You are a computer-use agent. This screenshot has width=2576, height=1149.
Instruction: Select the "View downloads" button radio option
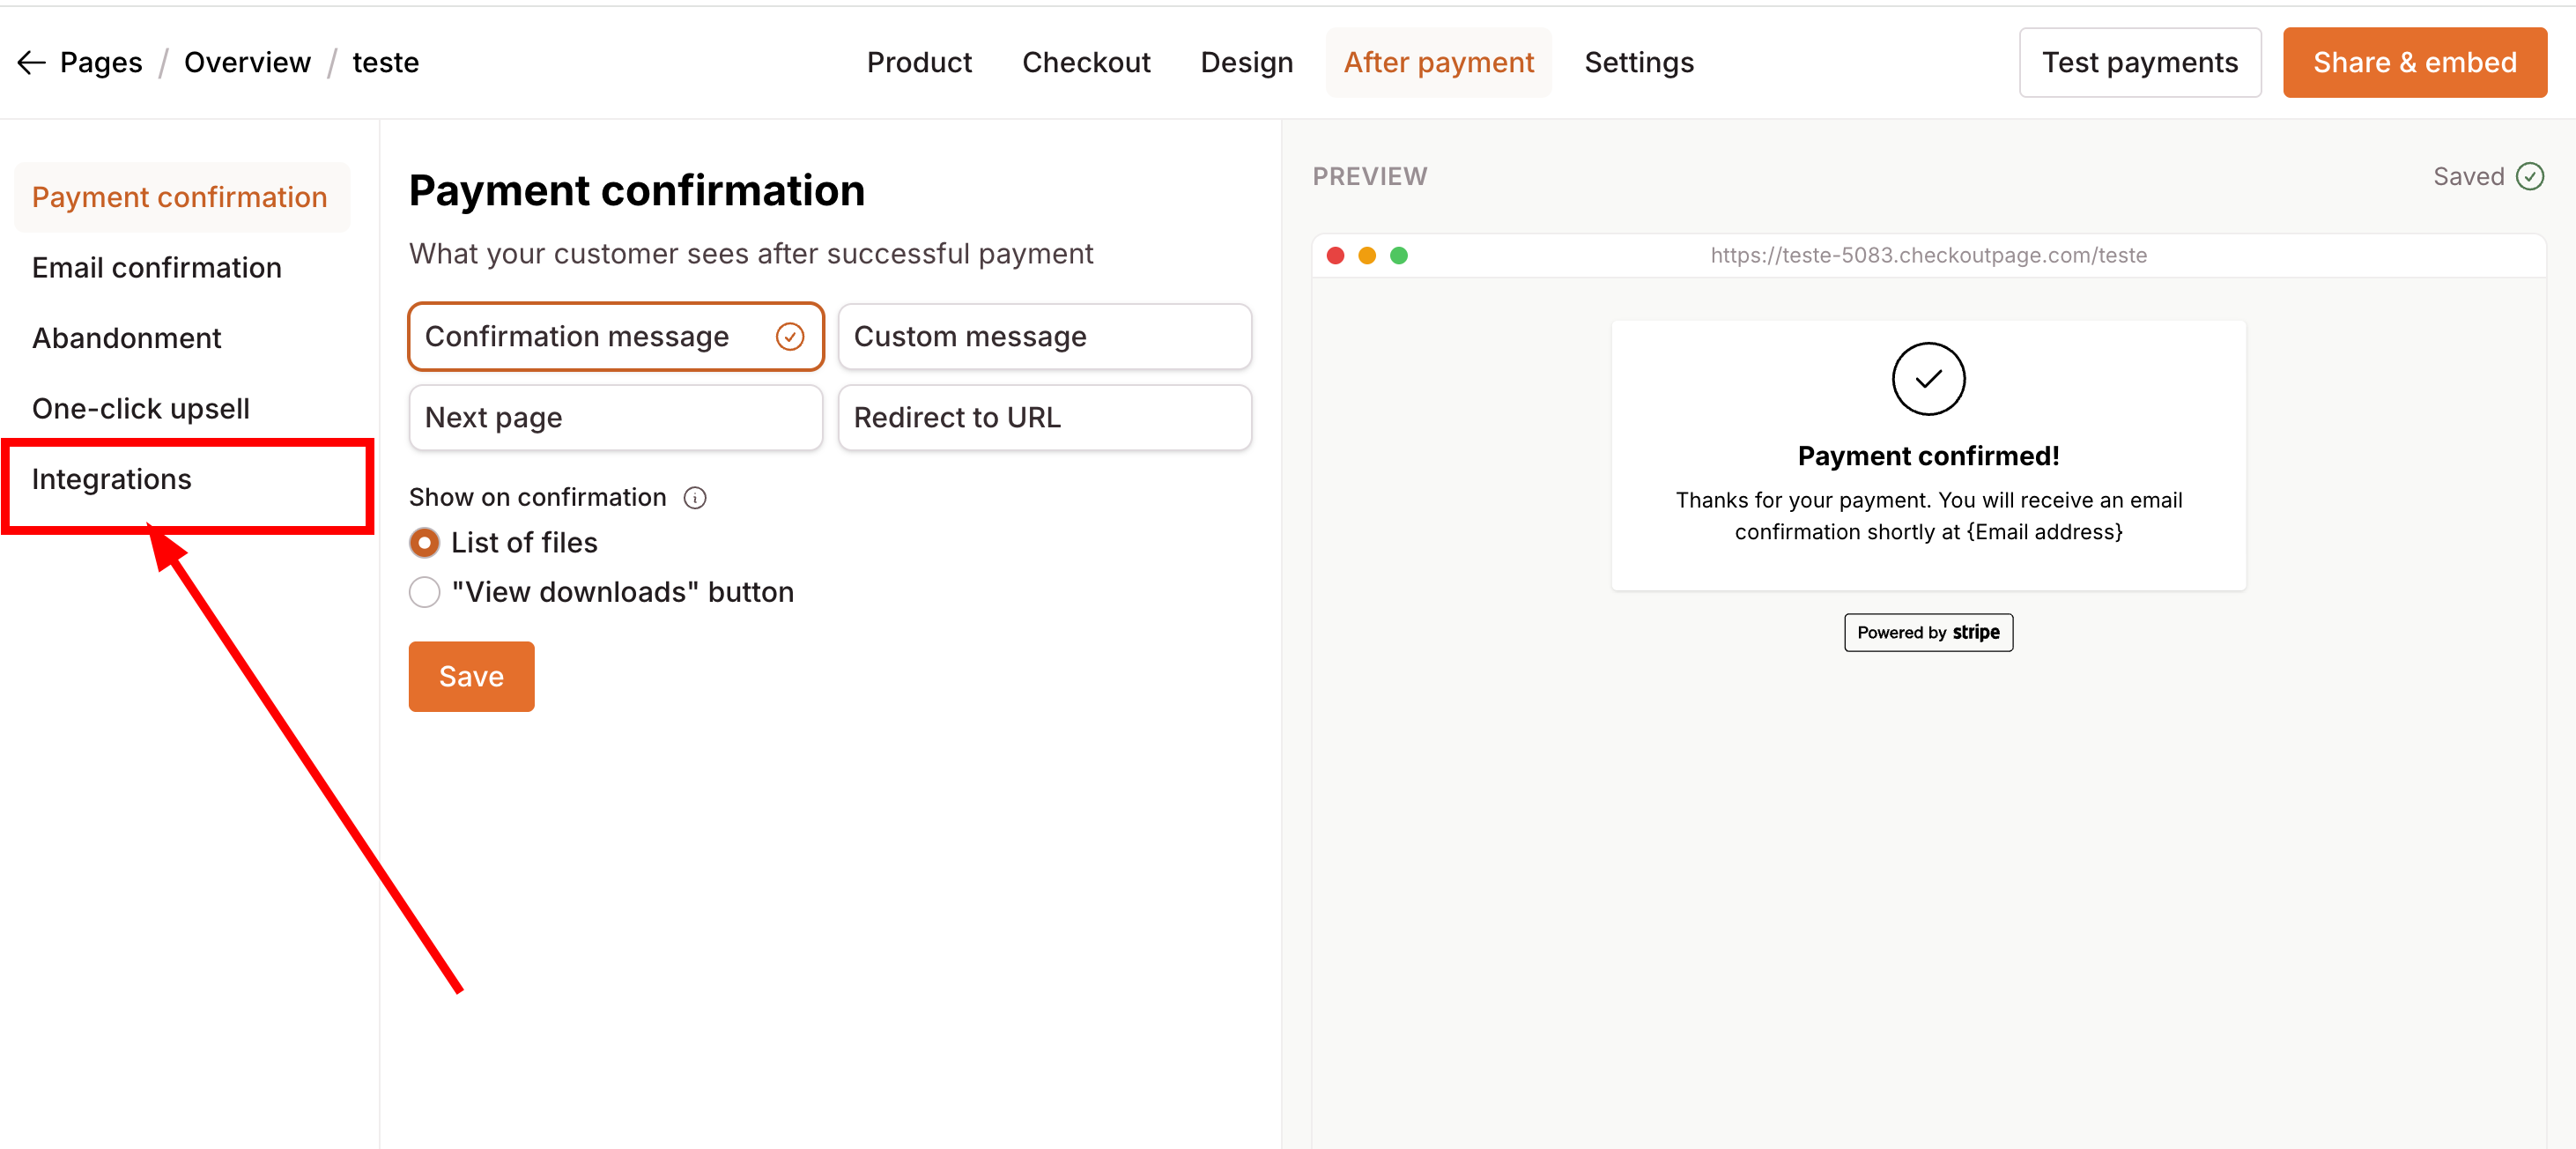(425, 592)
